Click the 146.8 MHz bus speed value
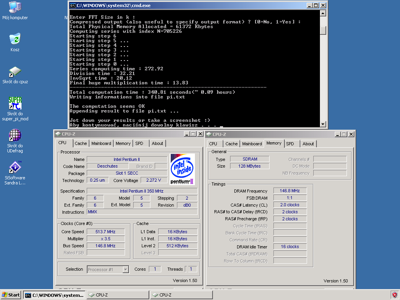 click(x=105, y=246)
